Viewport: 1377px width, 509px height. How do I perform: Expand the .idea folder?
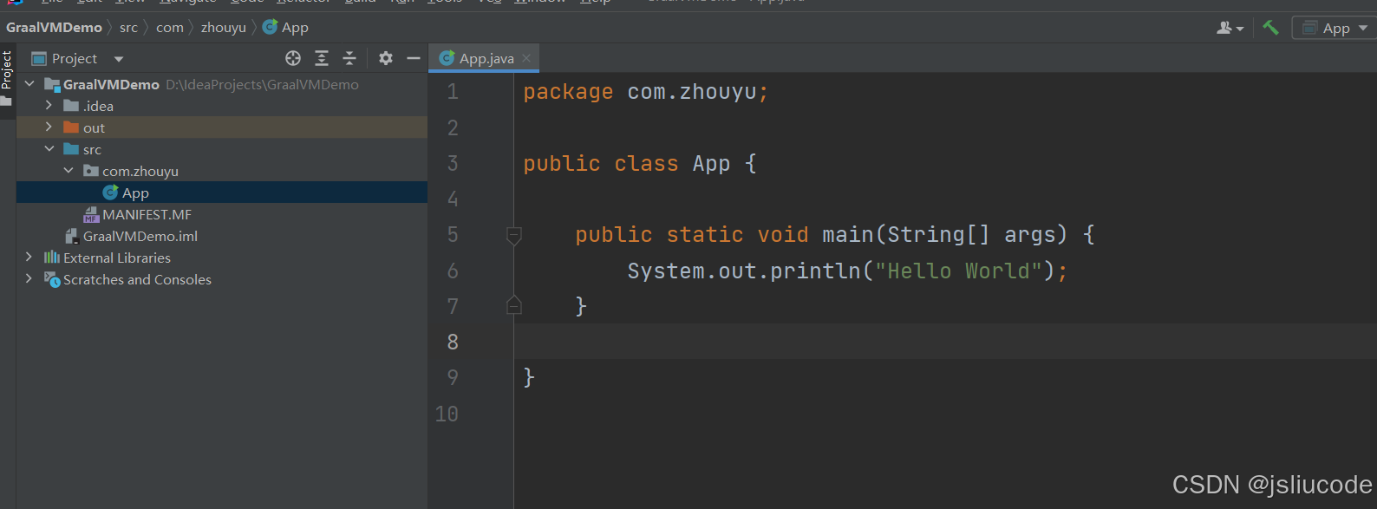point(49,106)
